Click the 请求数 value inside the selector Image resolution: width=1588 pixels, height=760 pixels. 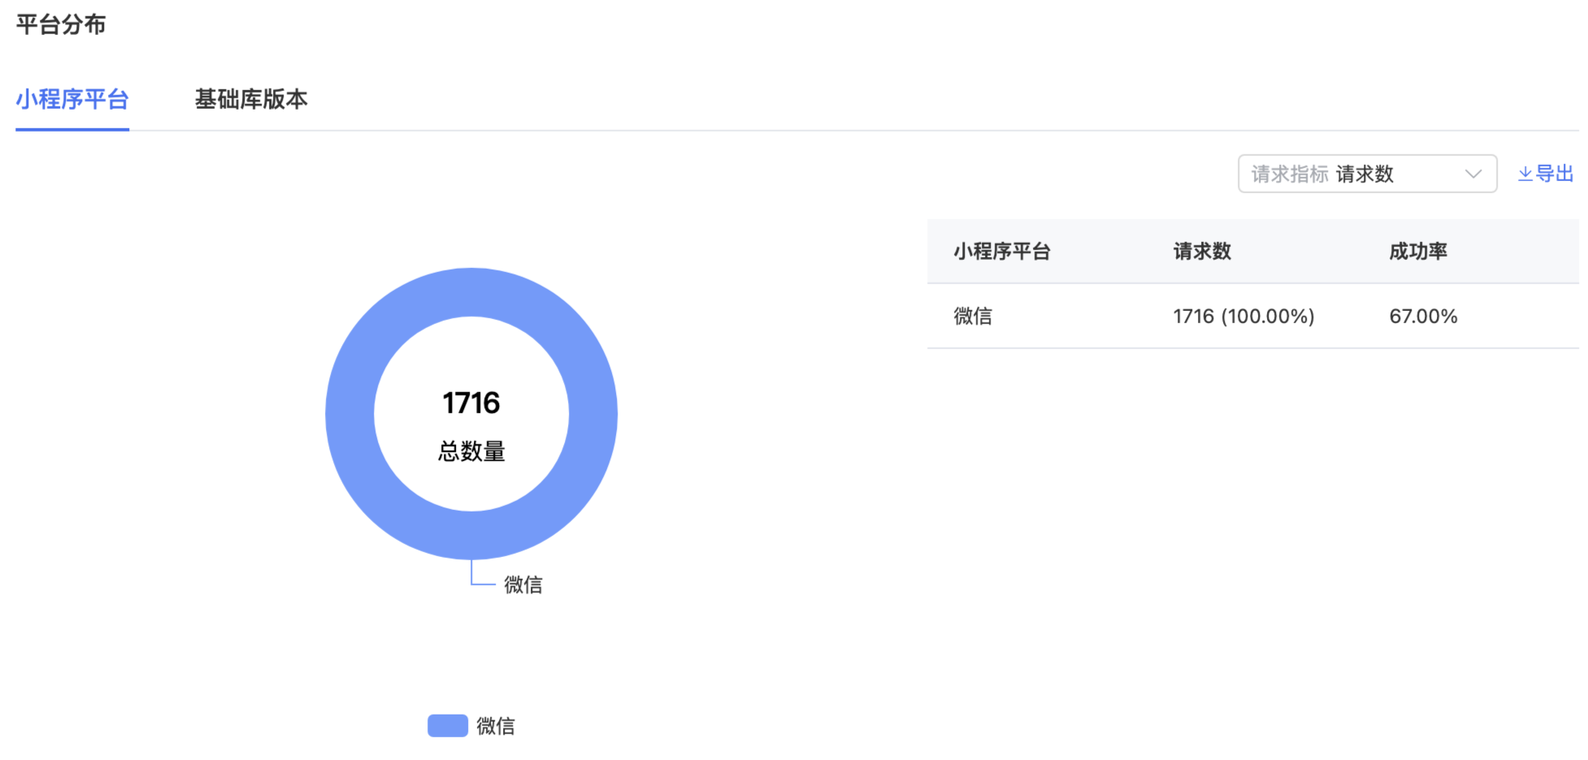[x=1365, y=174]
